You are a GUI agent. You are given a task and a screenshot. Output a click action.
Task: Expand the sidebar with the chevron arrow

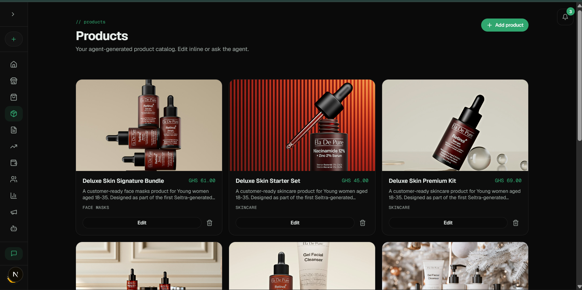coord(13,14)
